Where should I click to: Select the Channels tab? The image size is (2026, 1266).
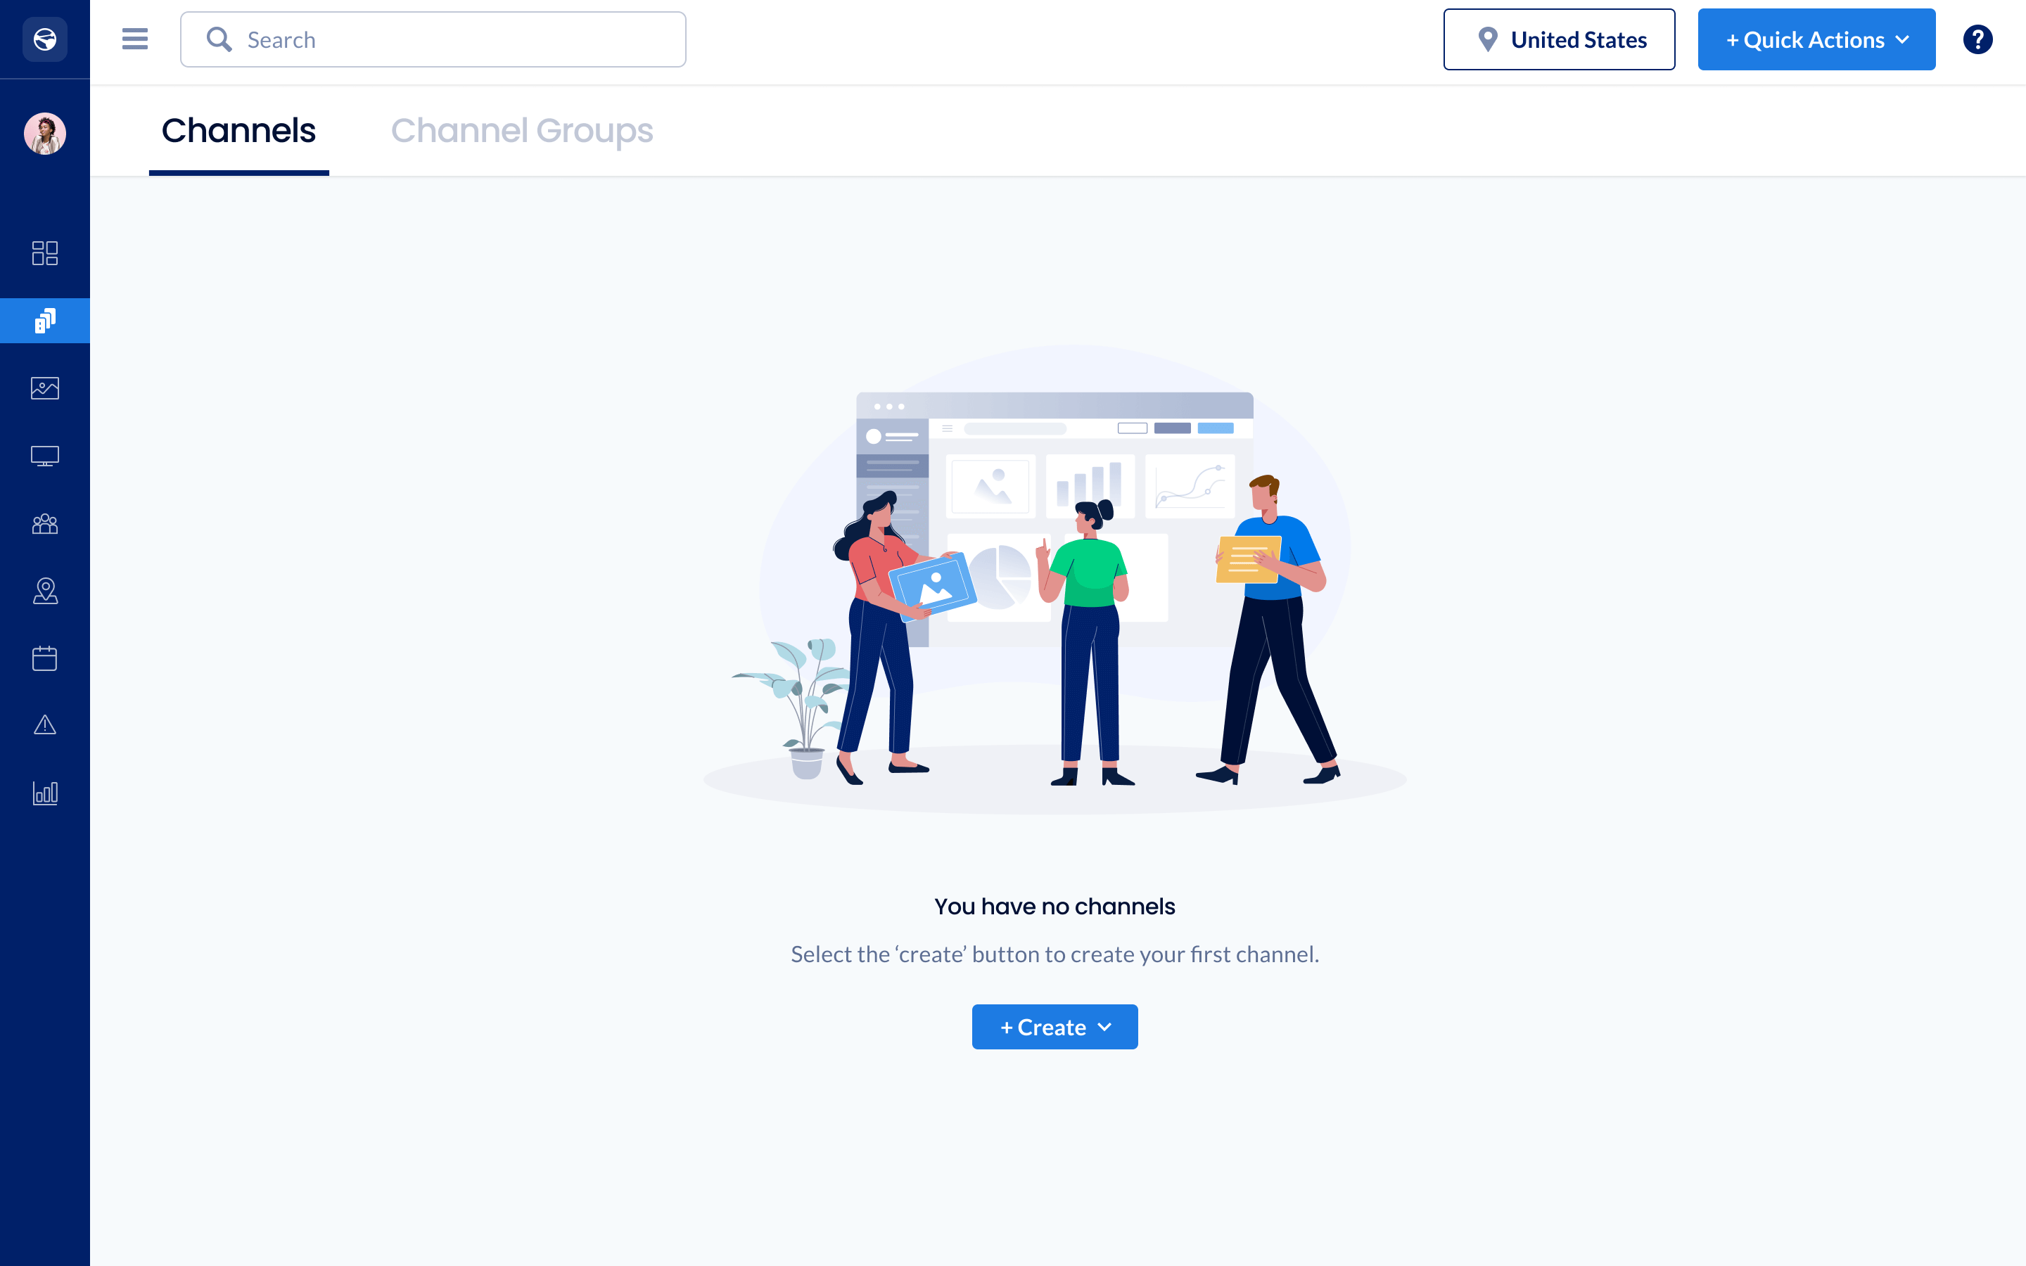[x=238, y=131]
